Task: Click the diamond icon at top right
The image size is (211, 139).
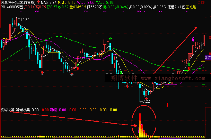Action: (x=199, y=2)
